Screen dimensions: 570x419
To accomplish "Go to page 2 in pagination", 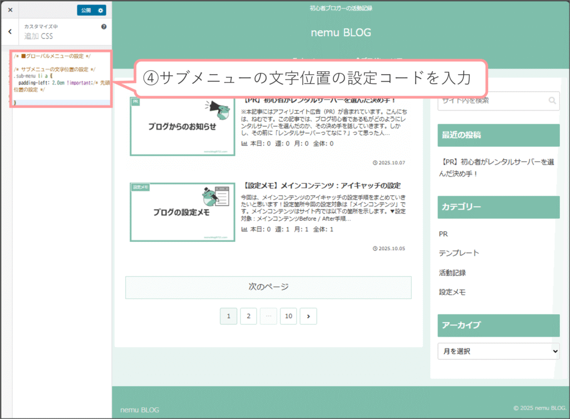I will pyautogui.click(x=248, y=316).
